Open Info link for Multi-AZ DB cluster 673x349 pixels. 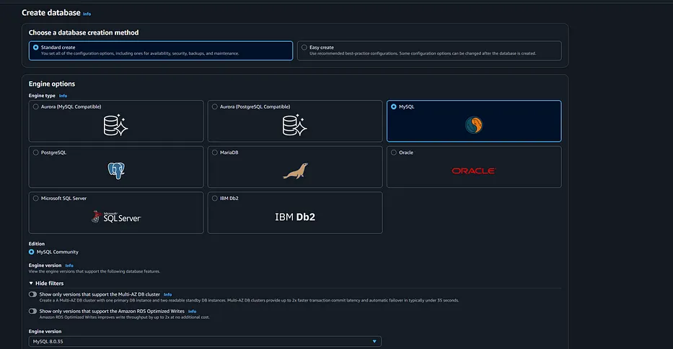click(x=168, y=294)
